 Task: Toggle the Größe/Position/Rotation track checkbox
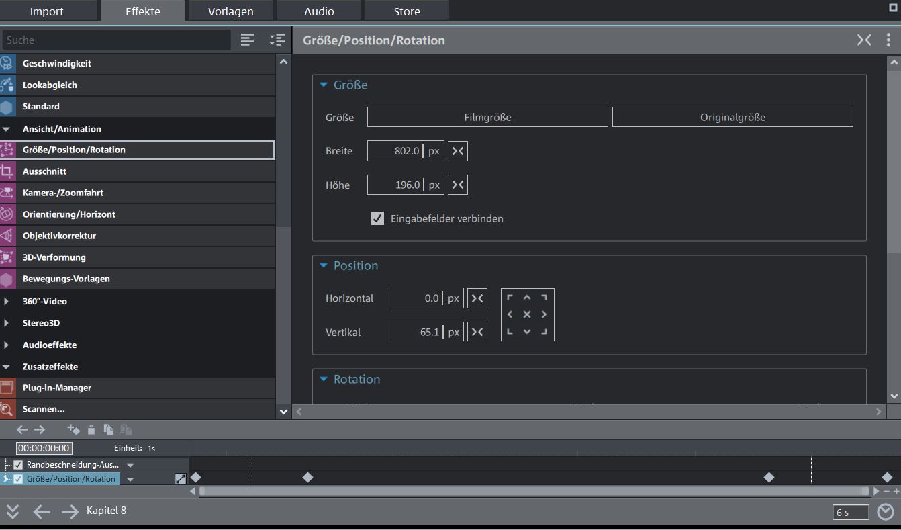pos(18,479)
